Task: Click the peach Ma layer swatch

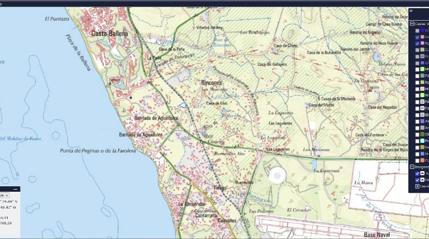Action: (422, 89)
